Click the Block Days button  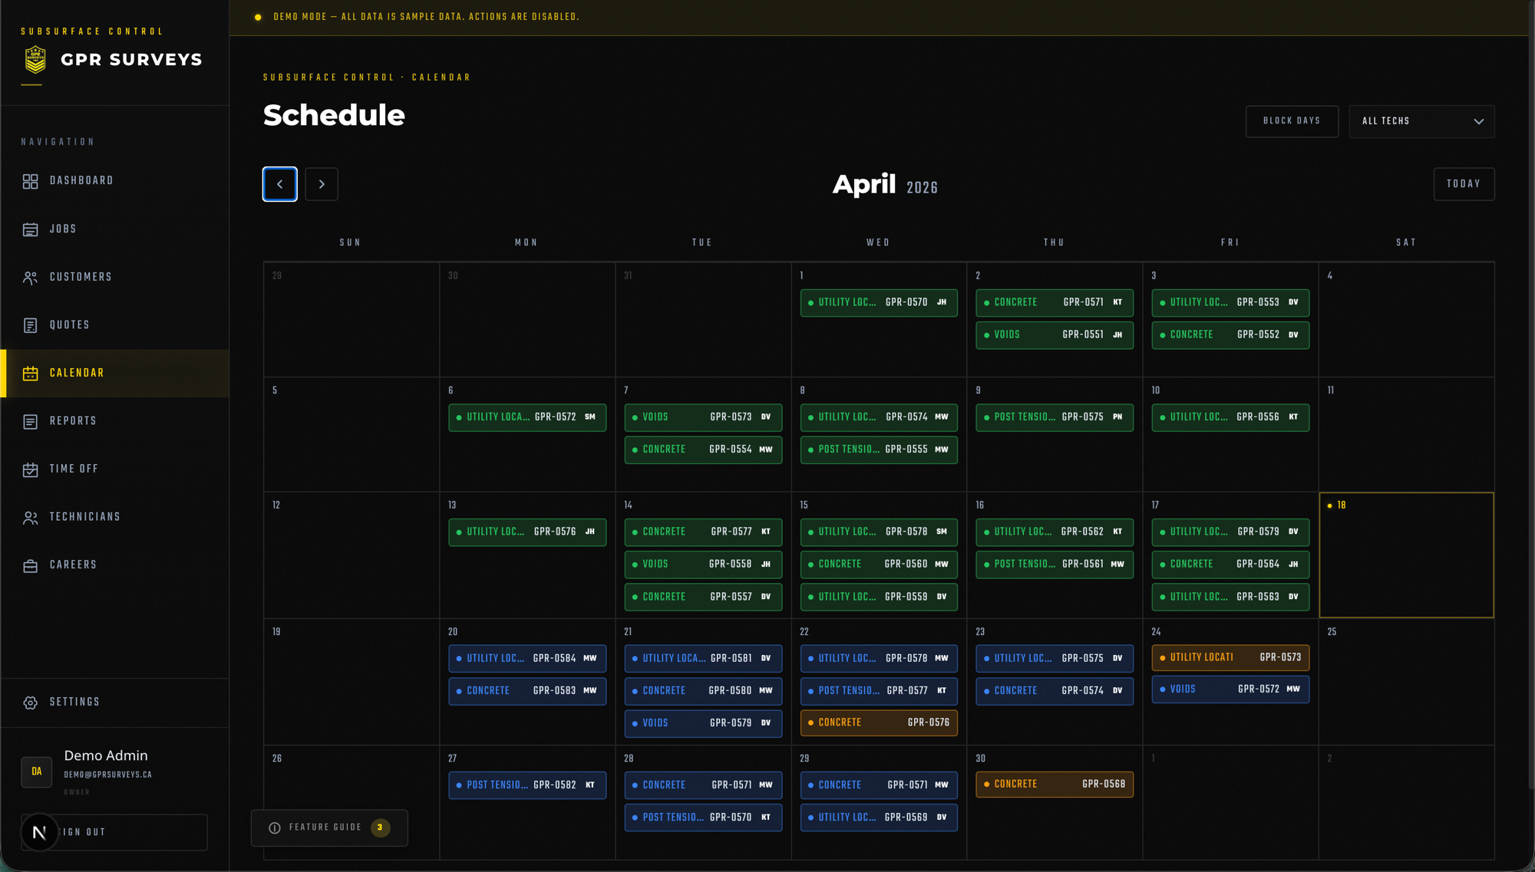coord(1292,121)
